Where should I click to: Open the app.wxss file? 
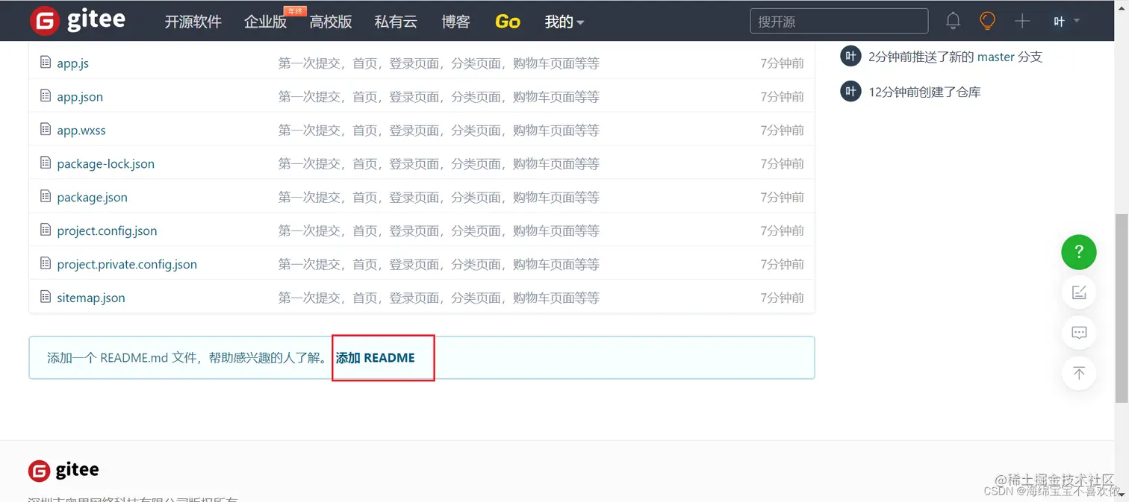[x=81, y=131]
